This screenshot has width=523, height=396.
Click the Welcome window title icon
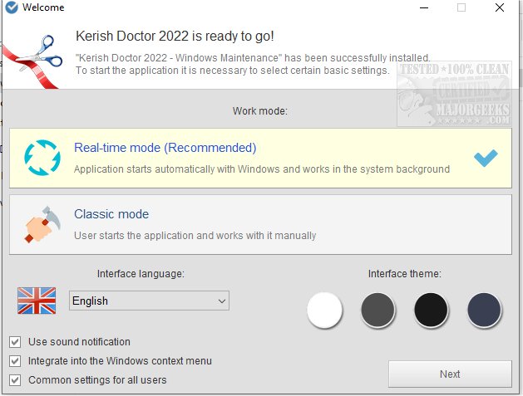point(12,7)
